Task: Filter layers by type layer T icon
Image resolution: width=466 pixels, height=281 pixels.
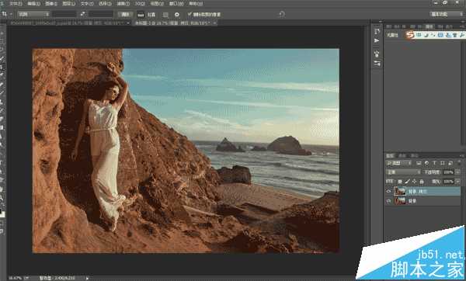Action: tap(434, 163)
